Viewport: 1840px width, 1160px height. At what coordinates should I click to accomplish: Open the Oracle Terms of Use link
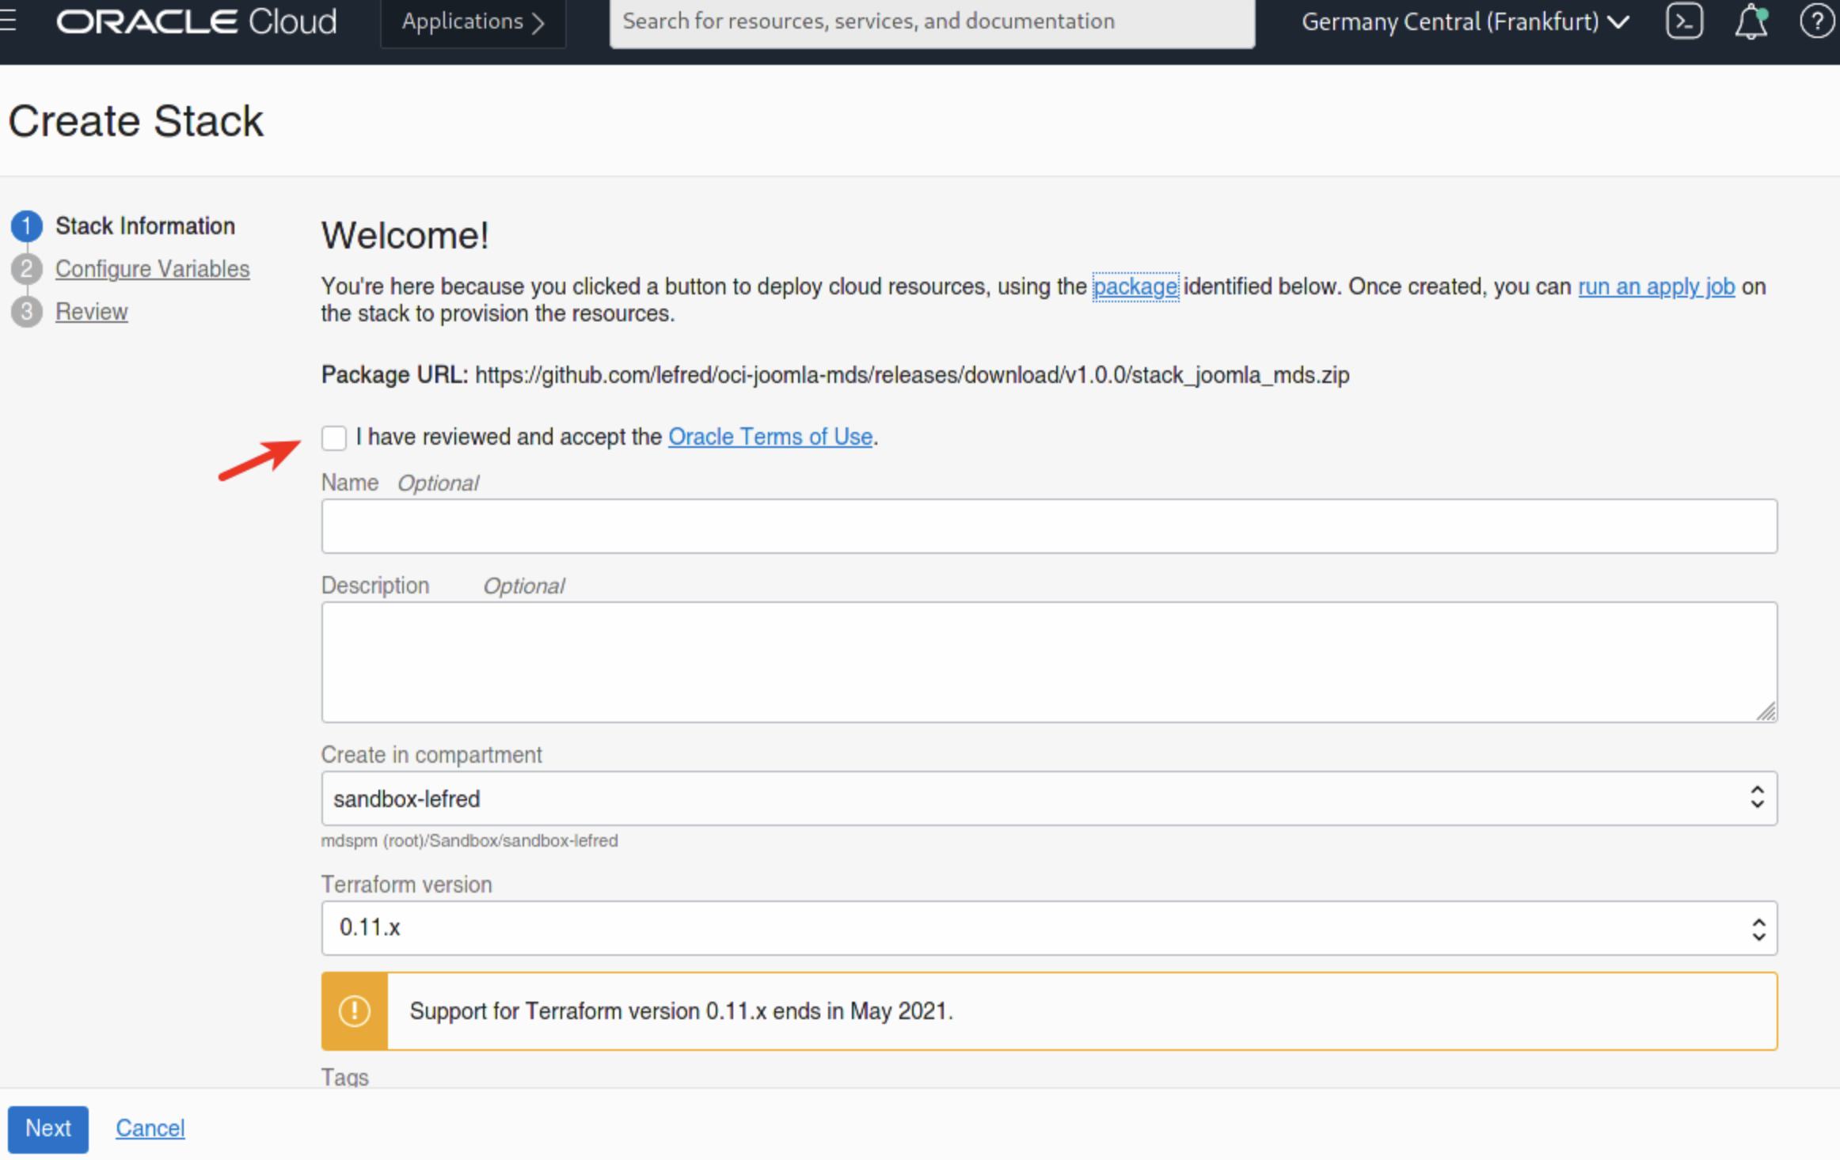tap(770, 437)
